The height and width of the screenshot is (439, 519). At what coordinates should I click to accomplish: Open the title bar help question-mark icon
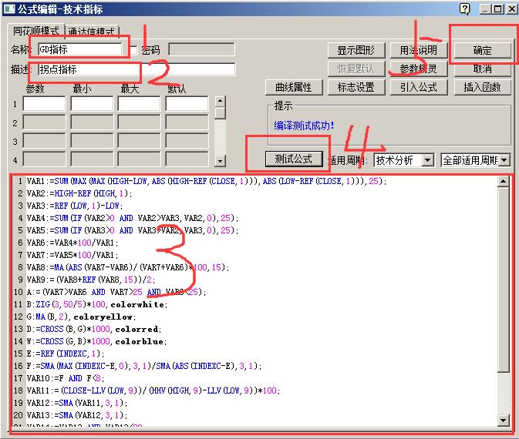click(x=465, y=8)
